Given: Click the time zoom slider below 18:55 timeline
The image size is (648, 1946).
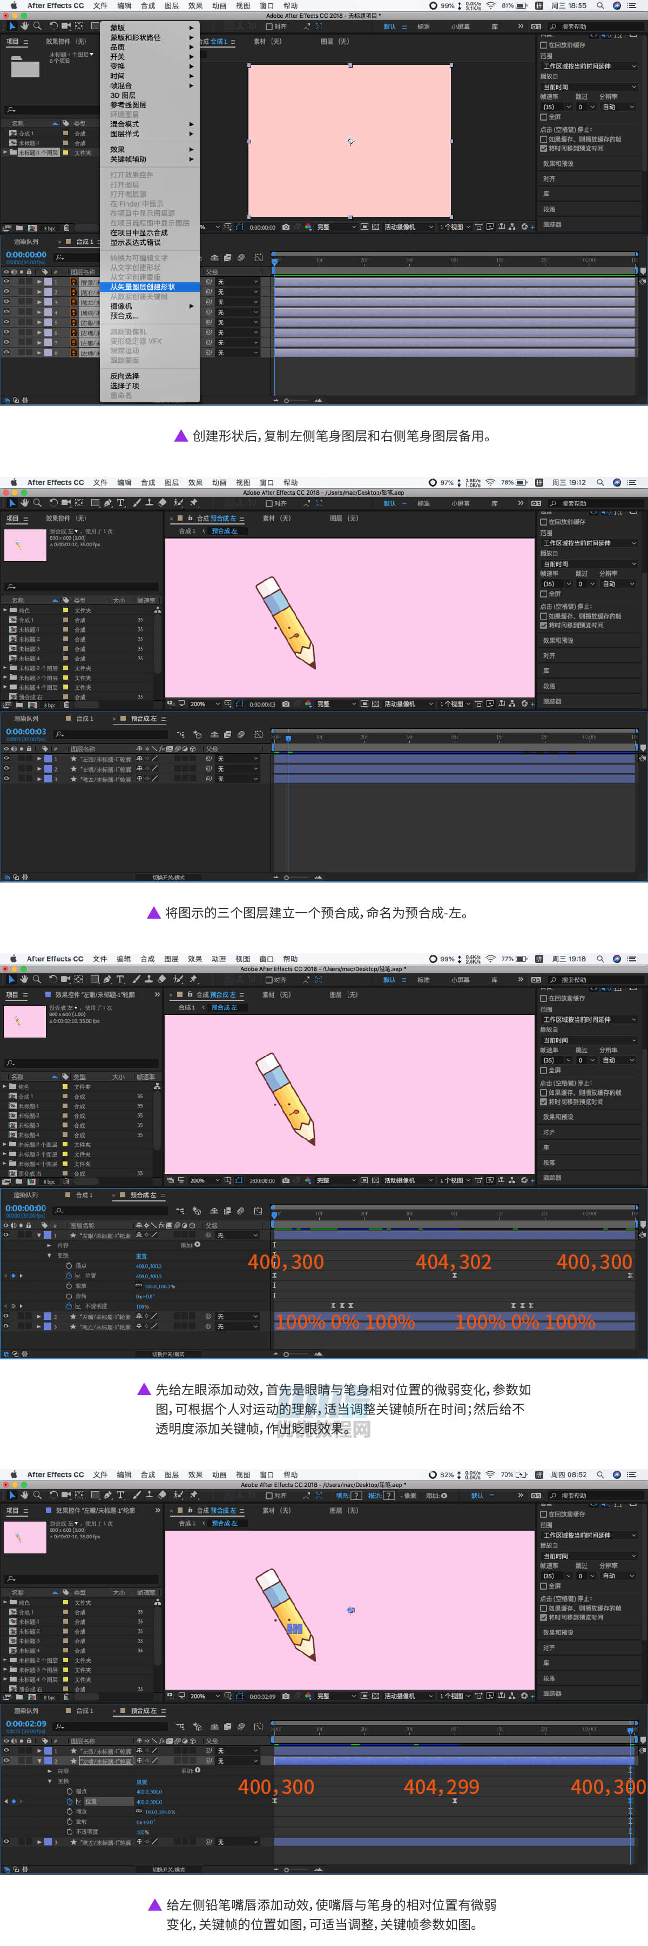Looking at the screenshot, I should coord(298,400).
